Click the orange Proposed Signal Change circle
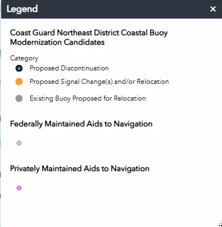 19,82
